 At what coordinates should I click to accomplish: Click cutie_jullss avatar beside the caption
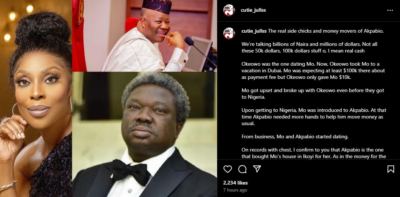229,33
